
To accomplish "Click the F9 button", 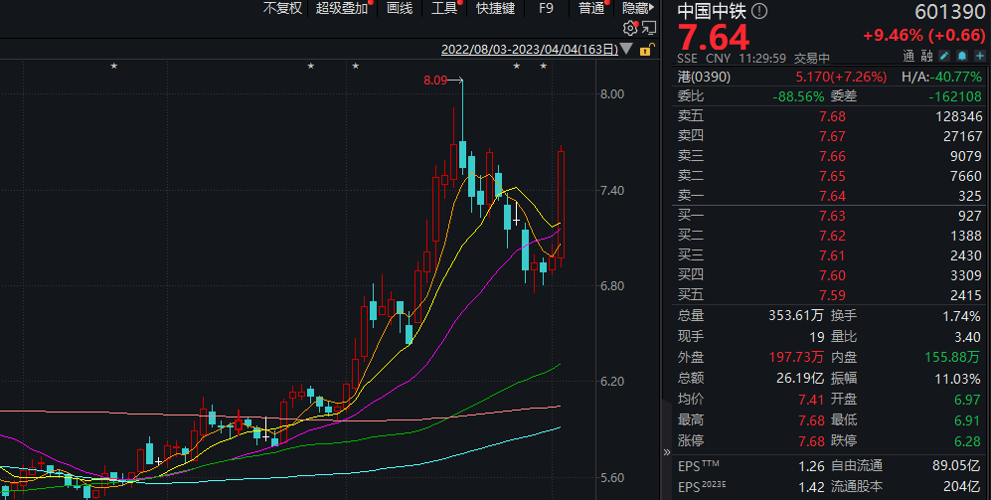I will point(546,8).
